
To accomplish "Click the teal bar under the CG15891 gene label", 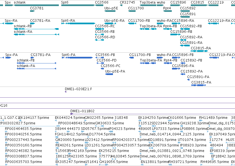I will click(185, 17).
